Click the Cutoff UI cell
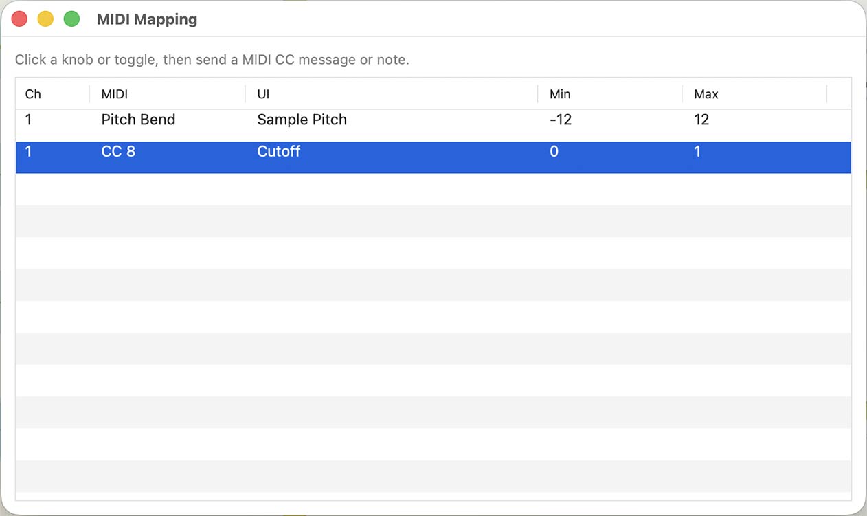This screenshot has height=516, width=867. pos(278,152)
